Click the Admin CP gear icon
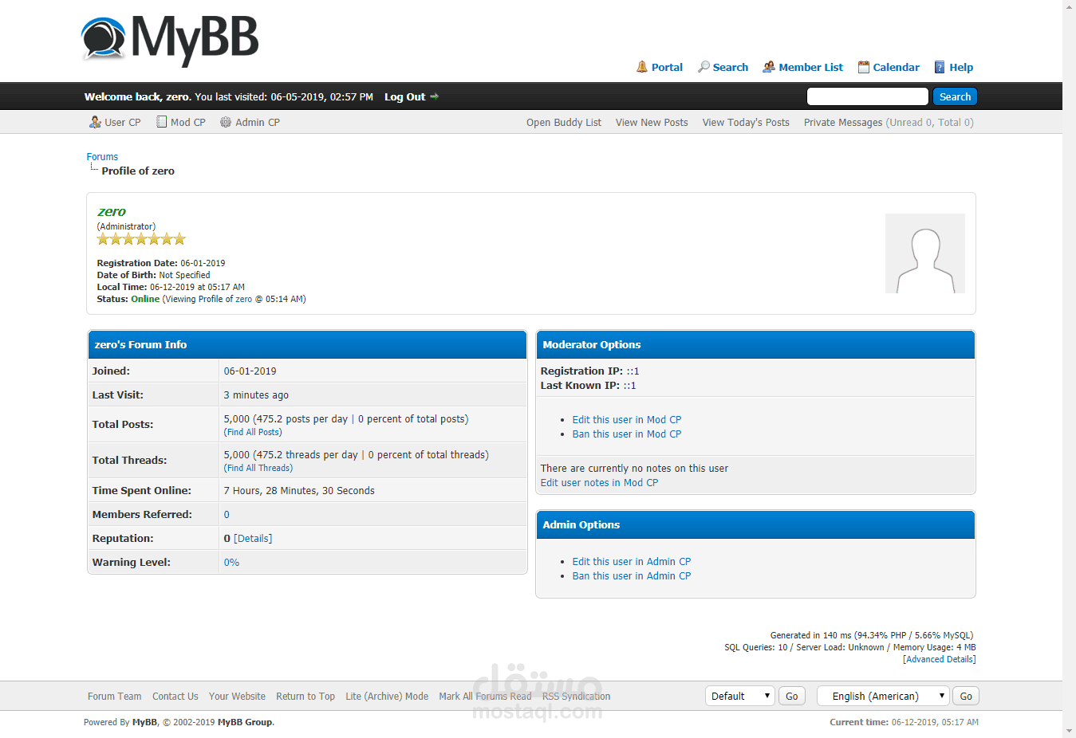This screenshot has height=738, width=1076. click(x=226, y=122)
